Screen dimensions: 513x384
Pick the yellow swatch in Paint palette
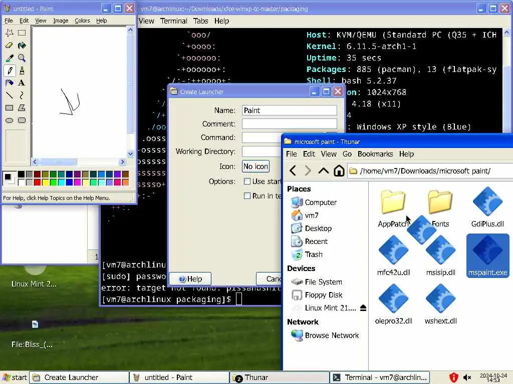(x=45, y=182)
